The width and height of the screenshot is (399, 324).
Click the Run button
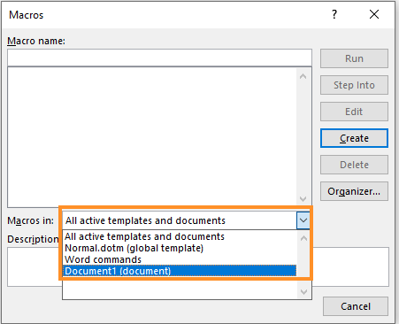click(x=354, y=58)
